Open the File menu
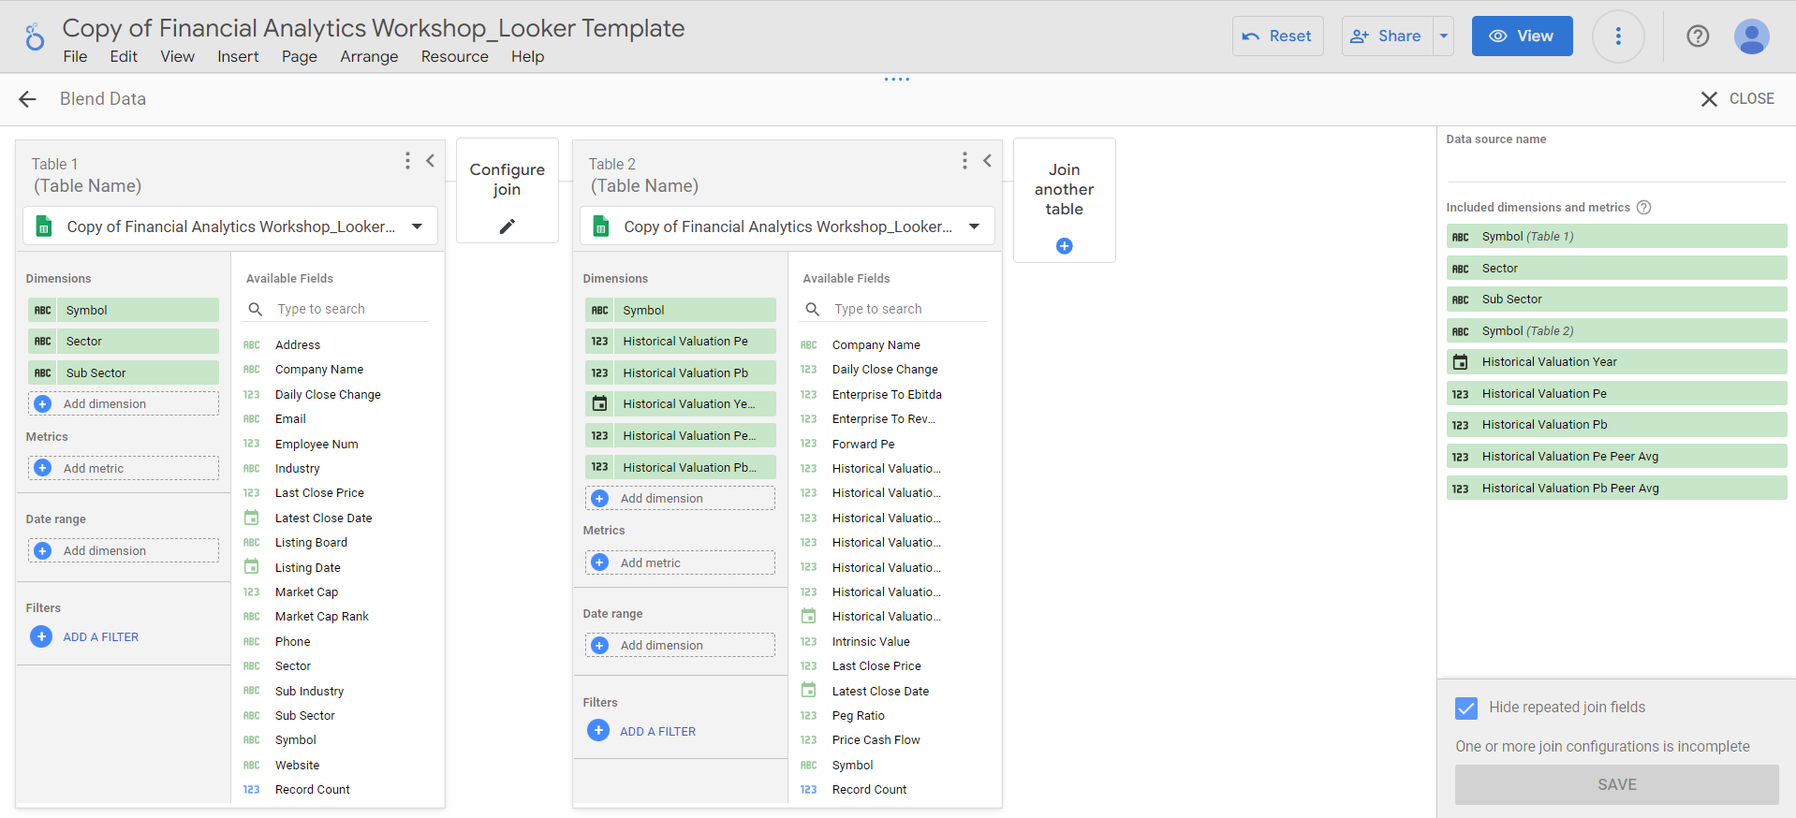Viewport: 1796px width, 818px height. (75, 57)
